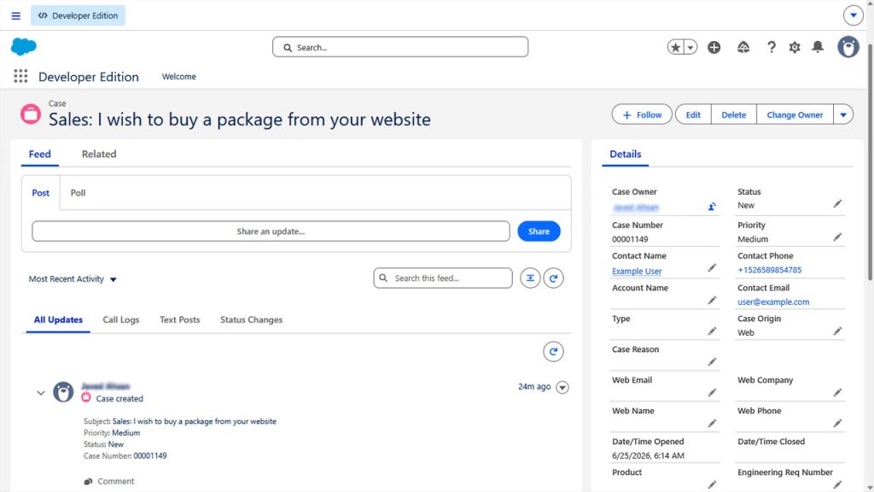Click the user@example.com email link

point(773,302)
